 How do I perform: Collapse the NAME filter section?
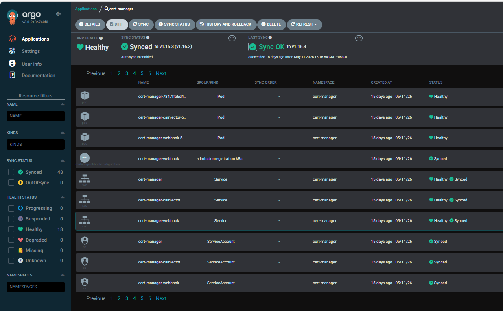[63, 104]
